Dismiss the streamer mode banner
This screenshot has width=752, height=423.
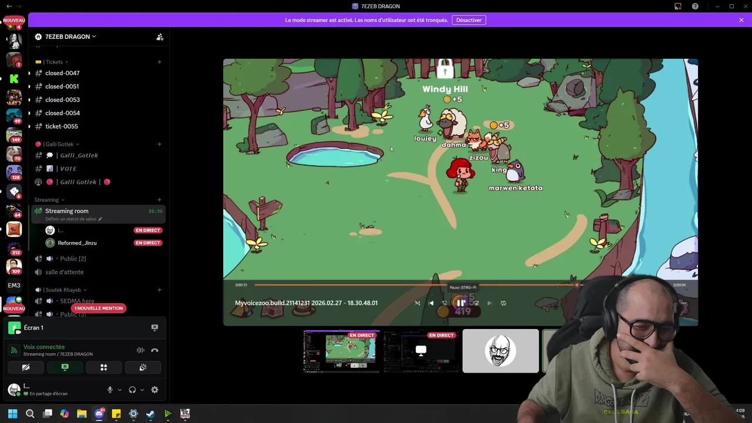[741, 20]
